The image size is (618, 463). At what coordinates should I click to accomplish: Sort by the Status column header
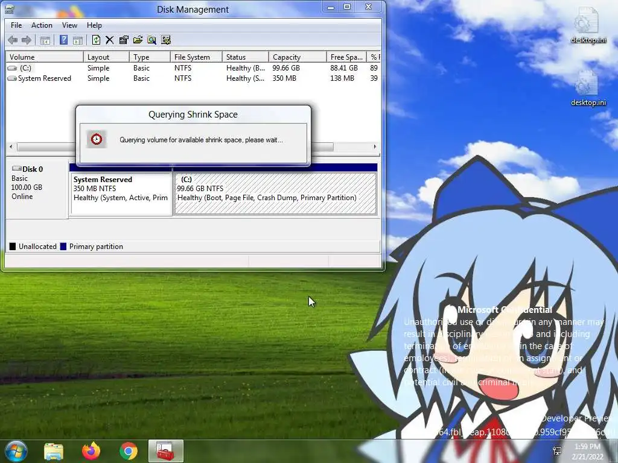(x=245, y=57)
